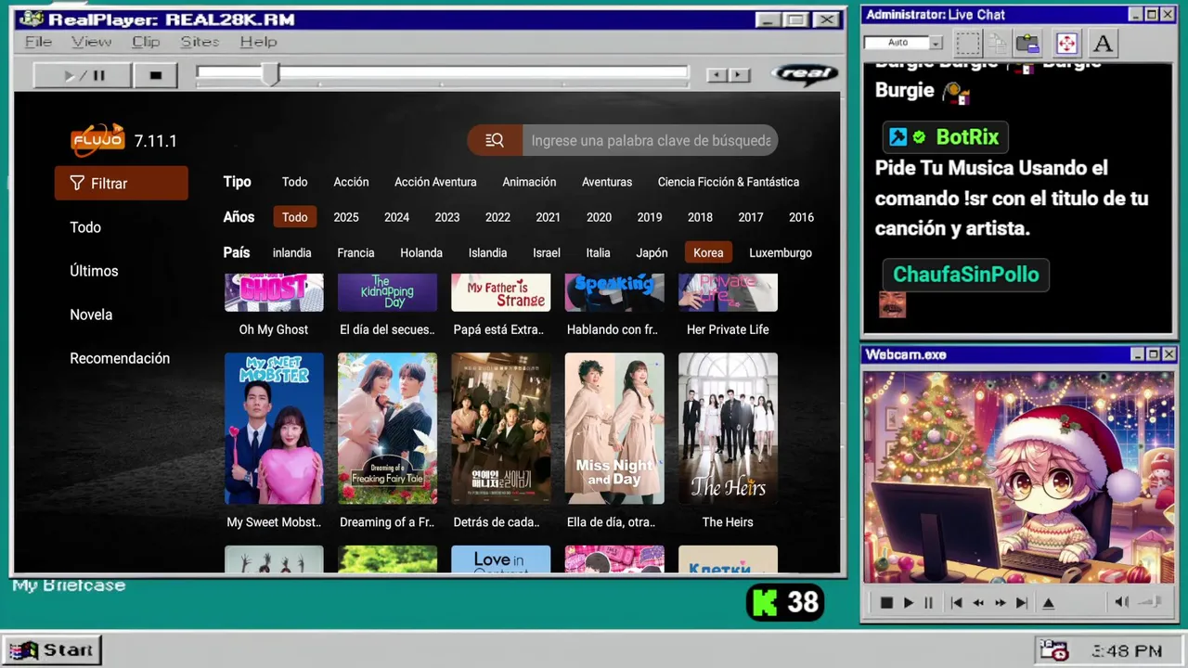
Task: Filter by year 2018
Action: [x=700, y=217]
